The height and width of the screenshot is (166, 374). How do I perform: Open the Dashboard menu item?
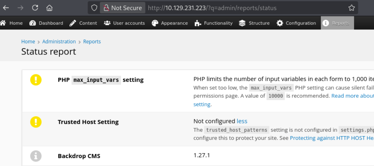51,23
